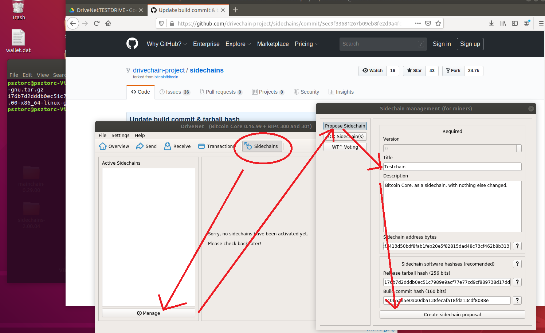545x333 pixels.
Task: Reload the GitHub page
Action: pos(97,23)
